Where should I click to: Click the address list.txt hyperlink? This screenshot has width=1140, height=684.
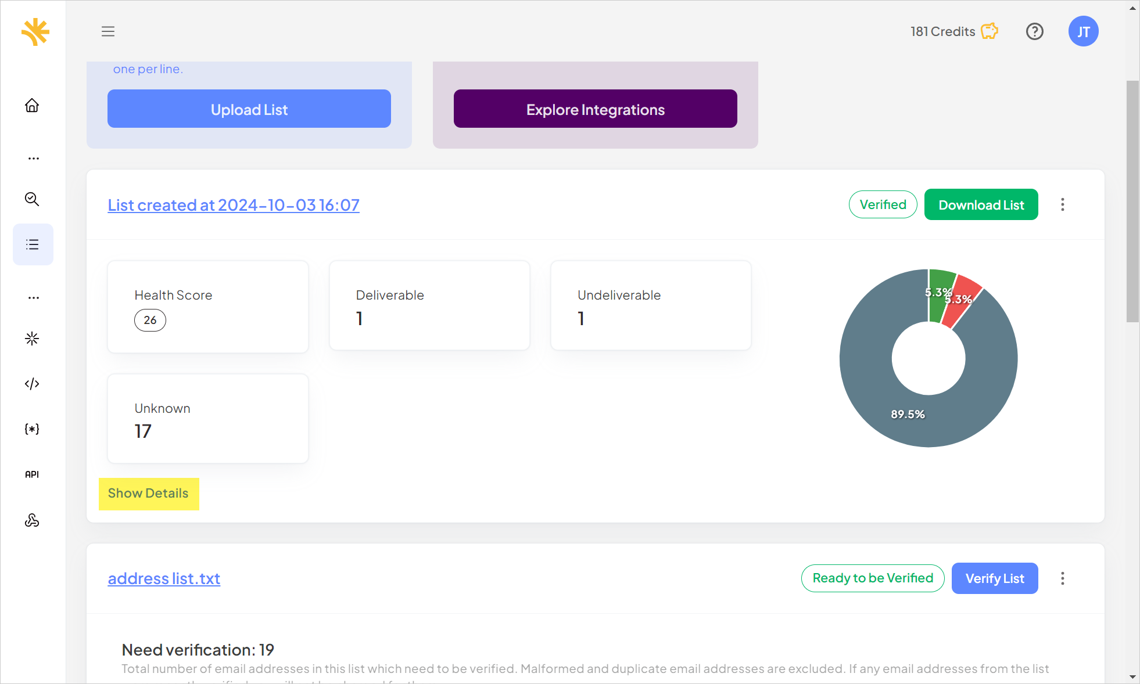[x=164, y=578]
